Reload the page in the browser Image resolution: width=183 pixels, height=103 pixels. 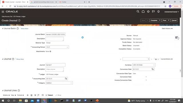click(x=10, y=6)
